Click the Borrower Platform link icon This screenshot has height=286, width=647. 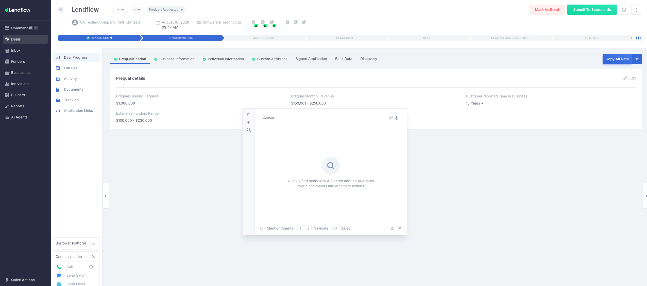coord(94,243)
